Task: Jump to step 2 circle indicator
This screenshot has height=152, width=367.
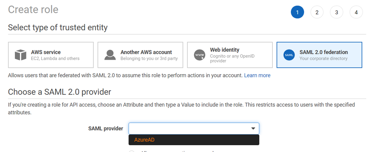Action: click(x=317, y=12)
